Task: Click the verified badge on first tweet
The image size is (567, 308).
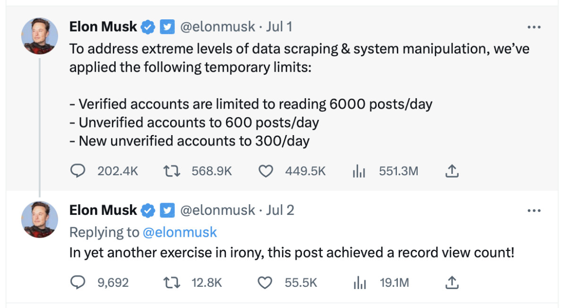Action: pyautogui.click(x=148, y=27)
